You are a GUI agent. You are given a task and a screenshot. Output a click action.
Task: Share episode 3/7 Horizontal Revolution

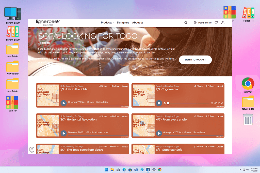click(103, 117)
